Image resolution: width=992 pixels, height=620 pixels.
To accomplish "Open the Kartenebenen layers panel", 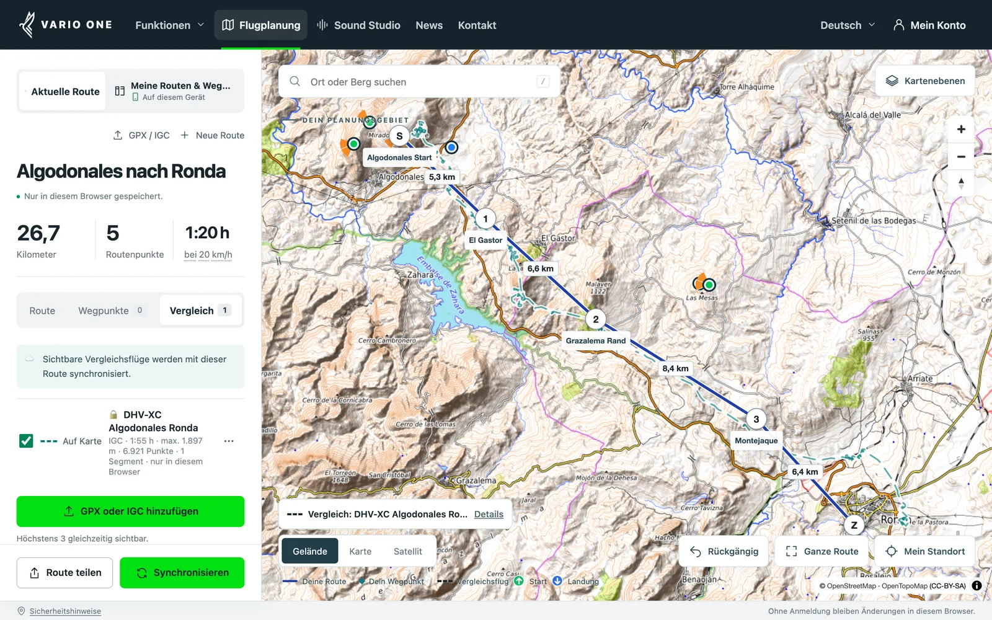I will (x=925, y=81).
